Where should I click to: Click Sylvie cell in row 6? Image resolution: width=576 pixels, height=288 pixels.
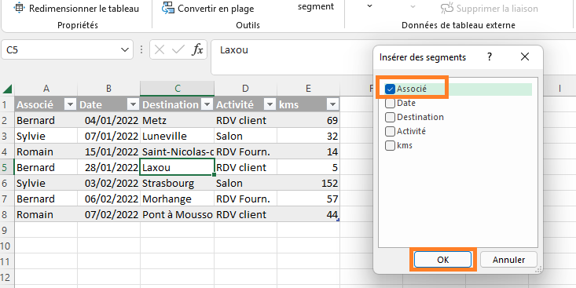coord(46,183)
